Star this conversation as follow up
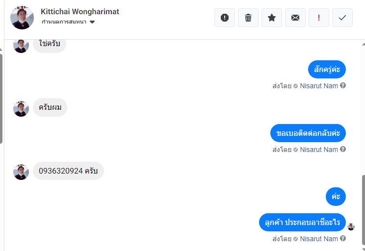Image resolution: width=365 pixels, height=251 pixels. pos(272,18)
